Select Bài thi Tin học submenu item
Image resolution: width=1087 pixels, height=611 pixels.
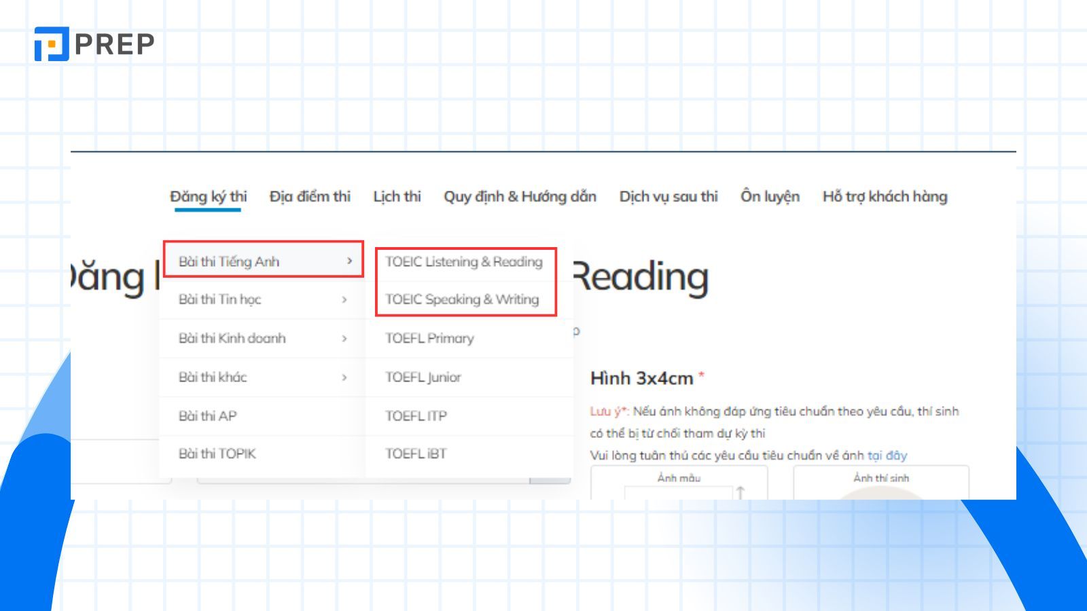coord(264,299)
